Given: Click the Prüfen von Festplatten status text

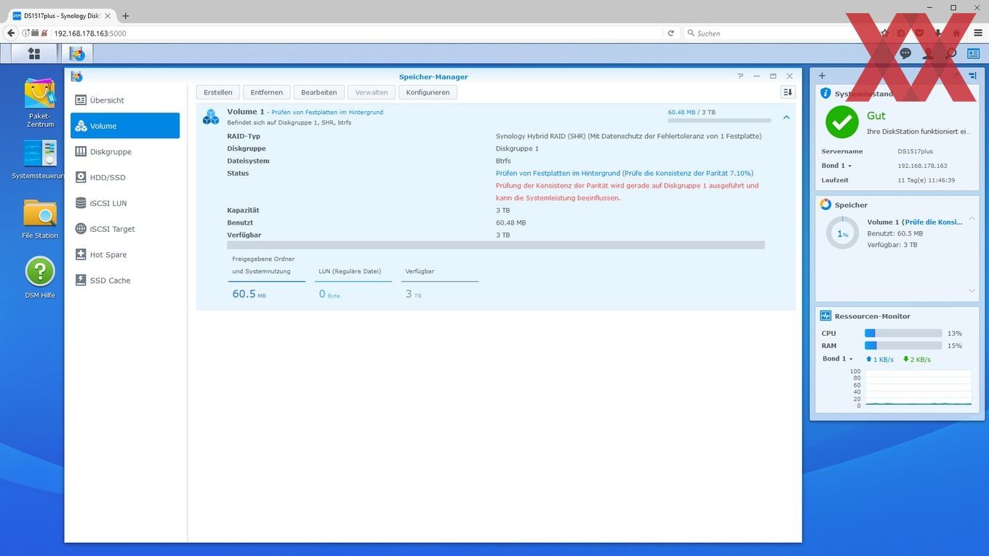Looking at the screenshot, I should (625, 173).
